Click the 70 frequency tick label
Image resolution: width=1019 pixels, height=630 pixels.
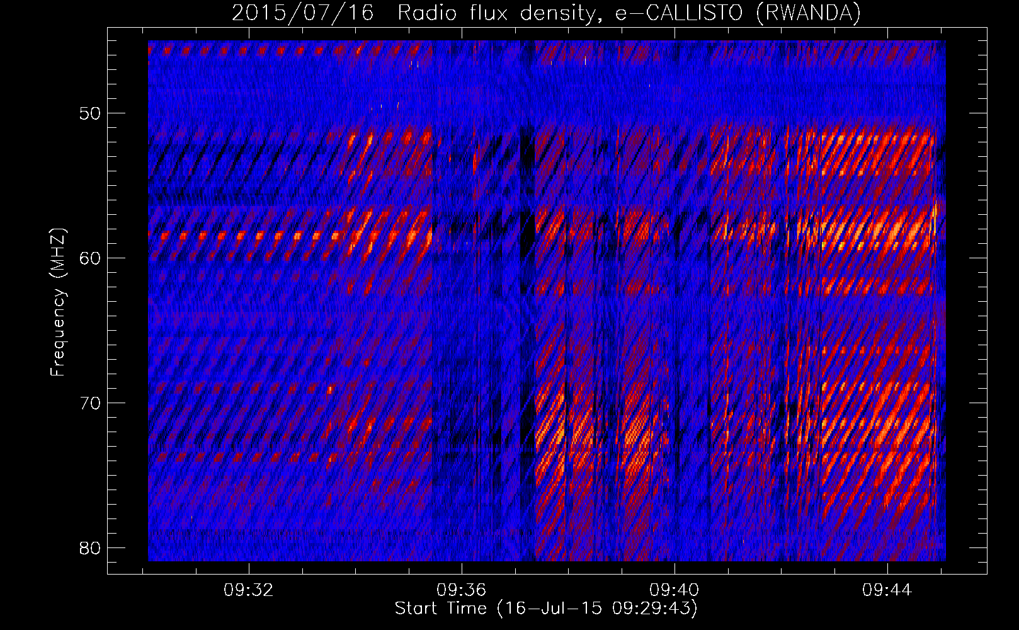coord(91,403)
